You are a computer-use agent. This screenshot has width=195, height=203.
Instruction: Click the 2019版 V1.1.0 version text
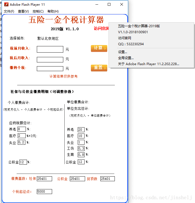coord(65,29)
